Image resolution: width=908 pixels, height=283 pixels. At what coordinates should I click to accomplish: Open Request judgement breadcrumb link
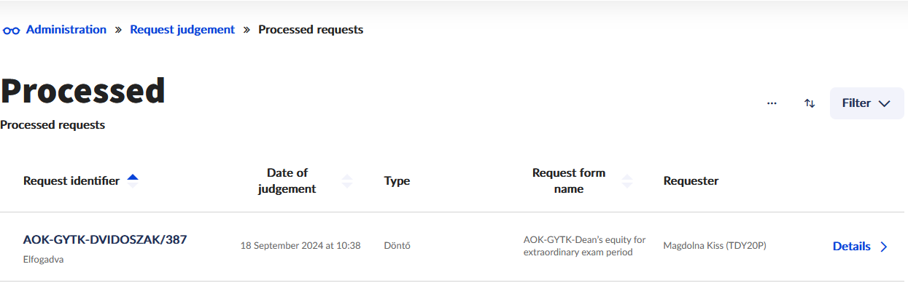click(182, 30)
